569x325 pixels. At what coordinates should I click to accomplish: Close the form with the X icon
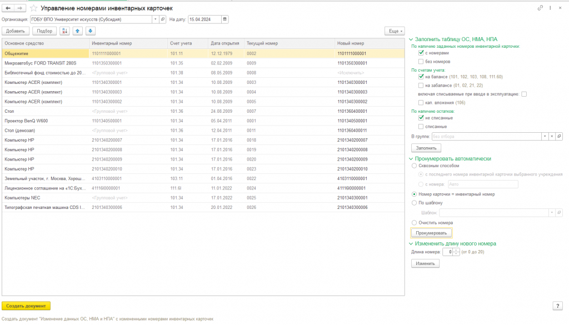560,8
